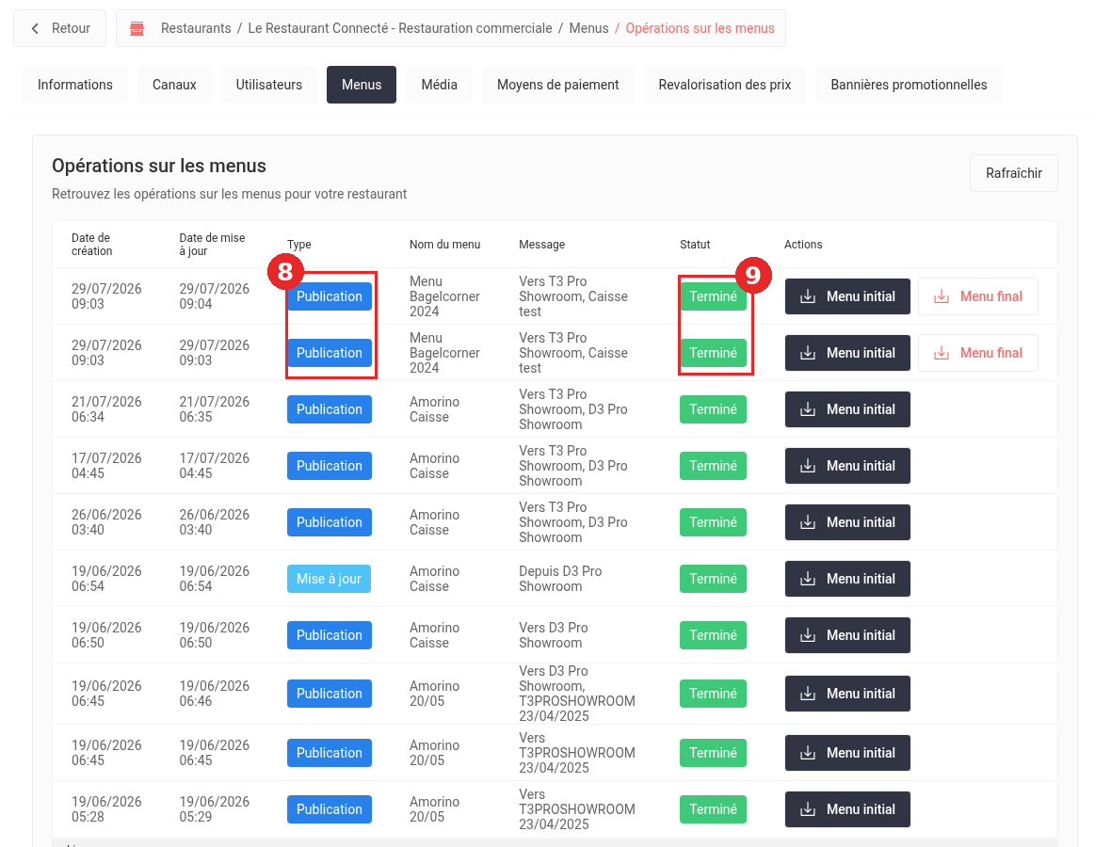Click the Depuis D3 Pro Showroom message
The width and height of the screenshot is (1111, 847).
(560, 580)
